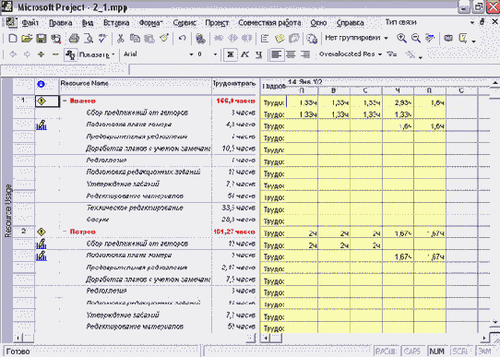This screenshot has height=357, width=500.
Task: Open the Task Information icon
Action: pyautogui.click(x=265, y=39)
